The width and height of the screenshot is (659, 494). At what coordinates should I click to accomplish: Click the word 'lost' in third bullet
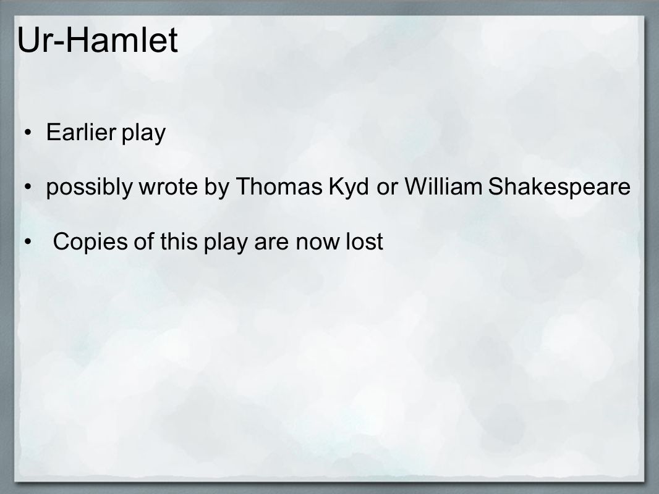click(x=364, y=241)
